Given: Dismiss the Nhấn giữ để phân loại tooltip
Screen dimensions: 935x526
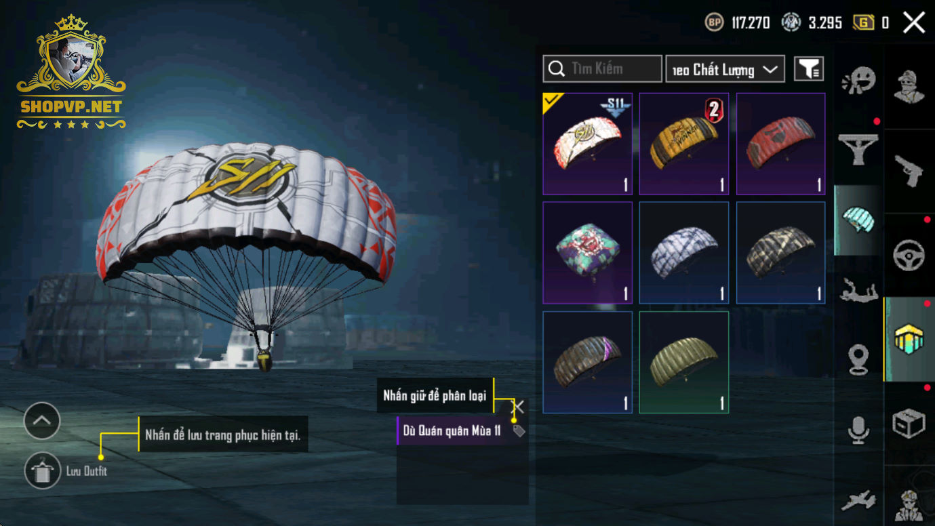Looking at the screenshot, I should [x=519, y=406].
